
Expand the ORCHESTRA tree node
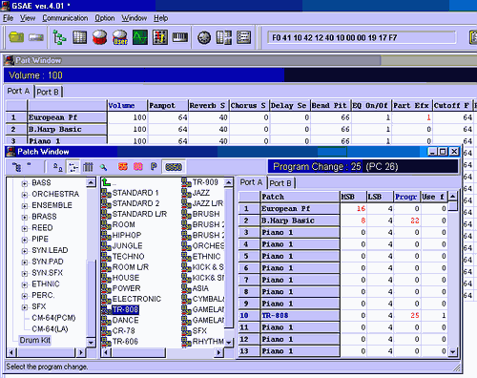(x=25, y=195)
